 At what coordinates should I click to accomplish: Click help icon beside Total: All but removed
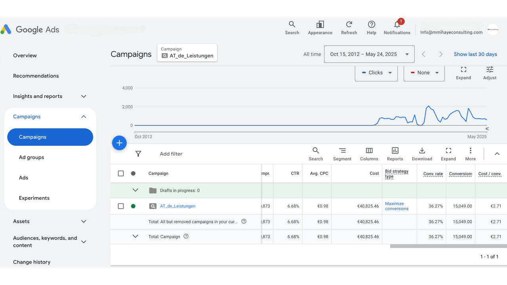pos(244,222)
